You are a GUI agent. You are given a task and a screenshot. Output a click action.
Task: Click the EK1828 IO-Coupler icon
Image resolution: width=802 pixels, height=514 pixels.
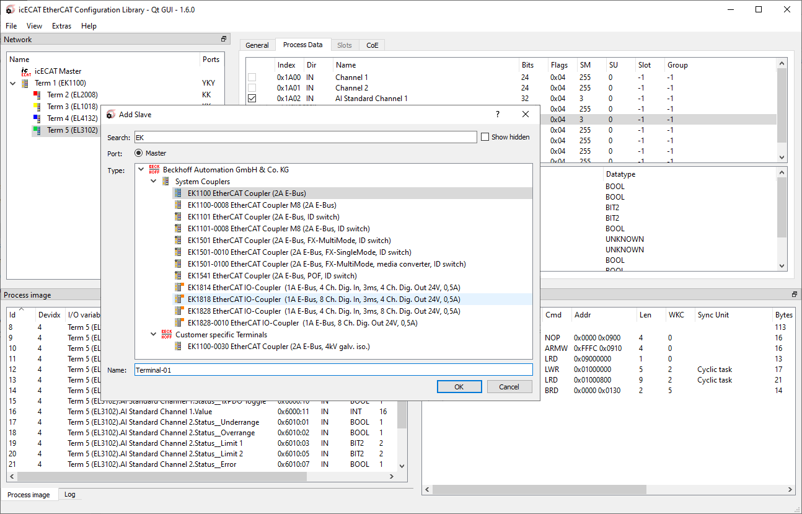(x=178, y=311)
